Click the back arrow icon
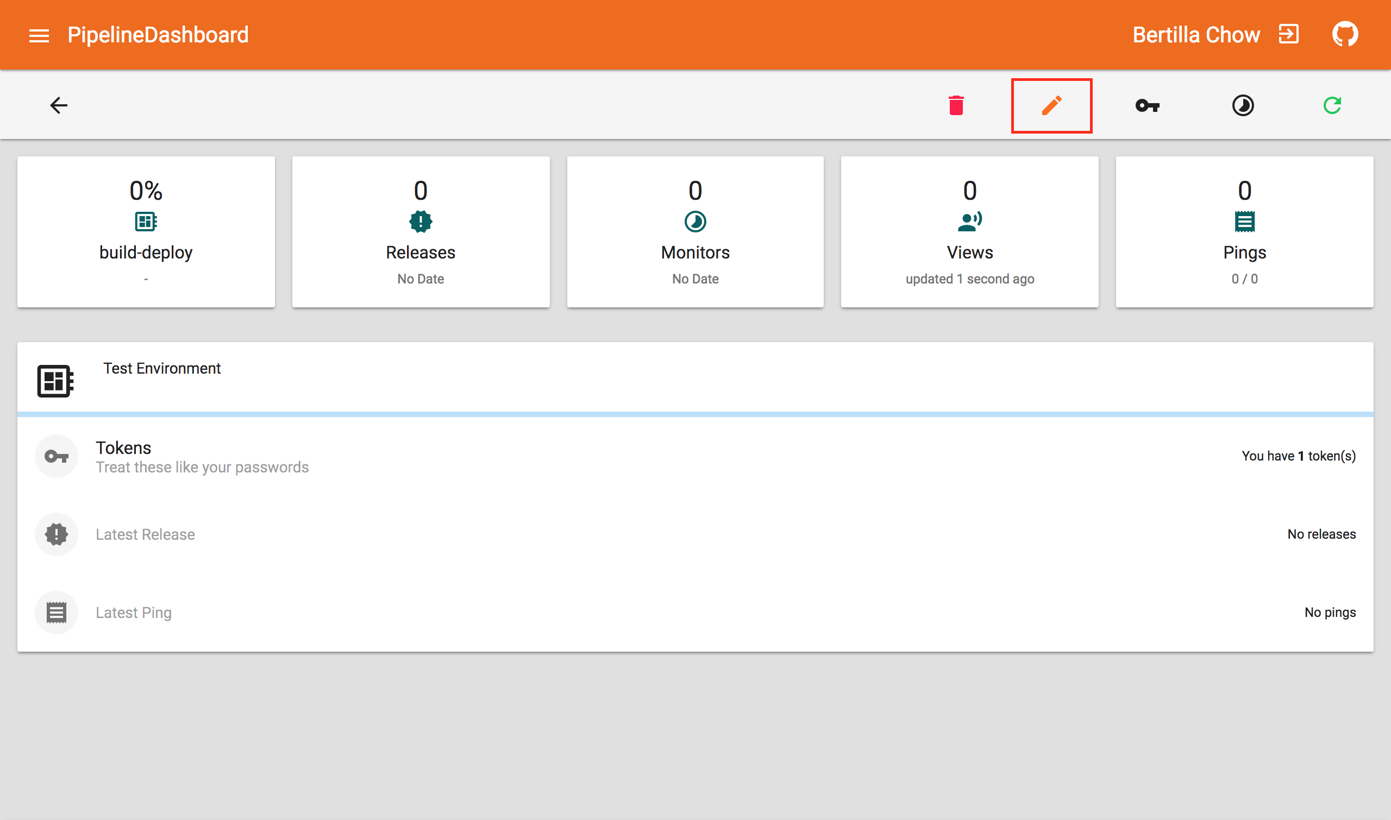 click(59, 105)
